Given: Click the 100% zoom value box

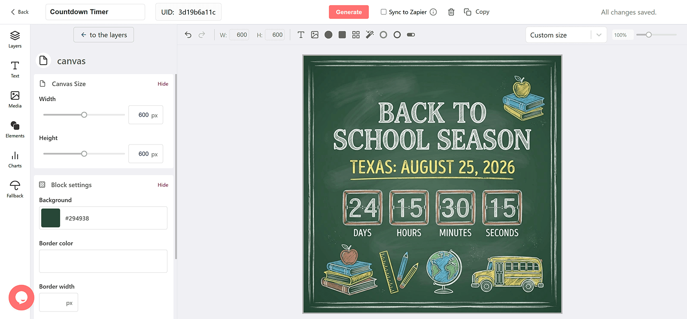Looking at the screenshot, I should click(x=622, y=35).
